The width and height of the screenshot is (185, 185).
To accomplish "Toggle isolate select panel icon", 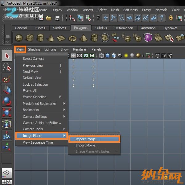I will pos(148,55).
